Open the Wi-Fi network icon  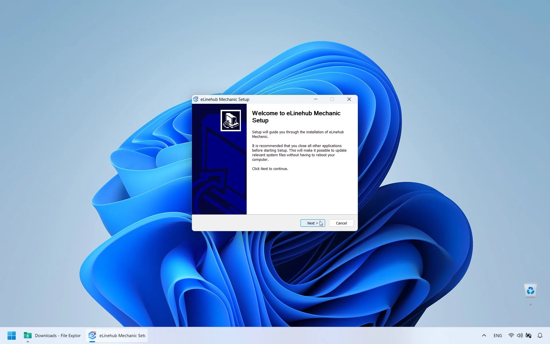tap(511, 335)
